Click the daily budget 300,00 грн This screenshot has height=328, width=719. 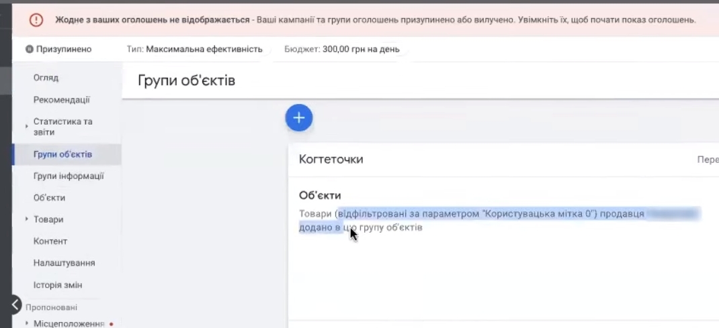click(x=360, y=49)
